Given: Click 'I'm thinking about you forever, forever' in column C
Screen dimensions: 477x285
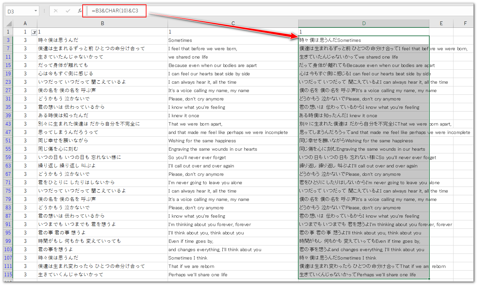Looking at the screenshot, I should tap(233, 224).
